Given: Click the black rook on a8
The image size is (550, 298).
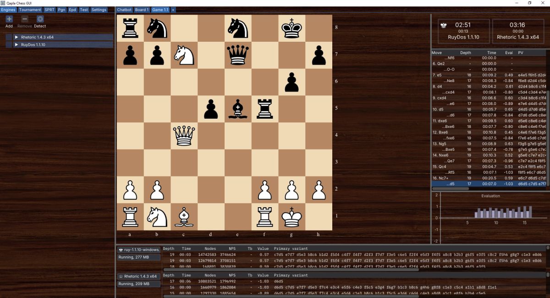Looking at the screenshot, I should click(130, 28).
